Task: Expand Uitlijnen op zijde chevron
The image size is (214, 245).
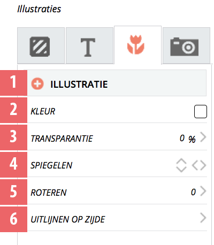Action: pyautogui.click(x=203, y=218)
